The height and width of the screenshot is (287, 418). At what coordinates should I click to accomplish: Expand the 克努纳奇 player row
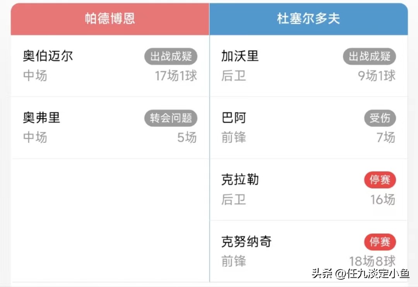tap(247, 241)
